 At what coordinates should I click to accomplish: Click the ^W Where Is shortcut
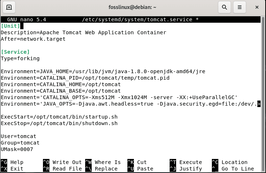[x=103, y=162]
